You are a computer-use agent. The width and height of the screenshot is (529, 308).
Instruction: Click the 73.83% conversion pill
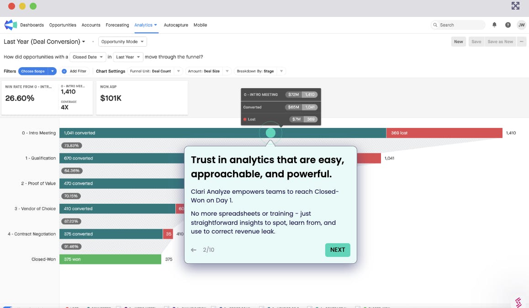(72, 146)
